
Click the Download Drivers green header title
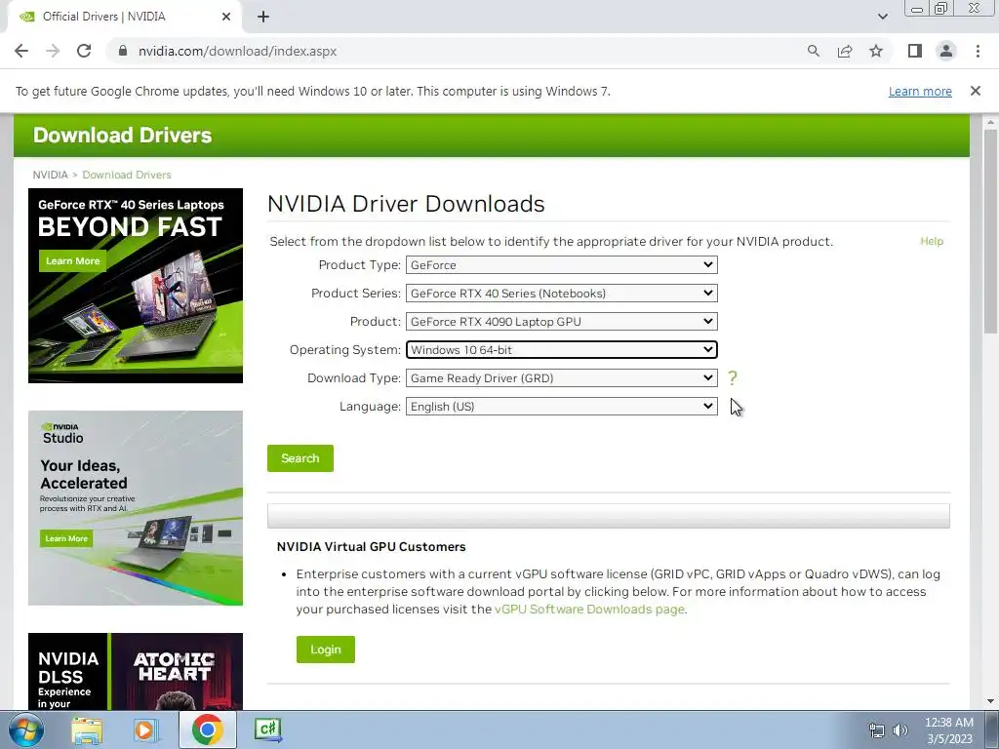point(122,135)
